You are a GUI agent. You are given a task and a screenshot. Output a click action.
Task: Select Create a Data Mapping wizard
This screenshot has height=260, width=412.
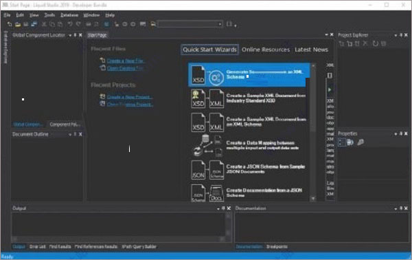249,146
